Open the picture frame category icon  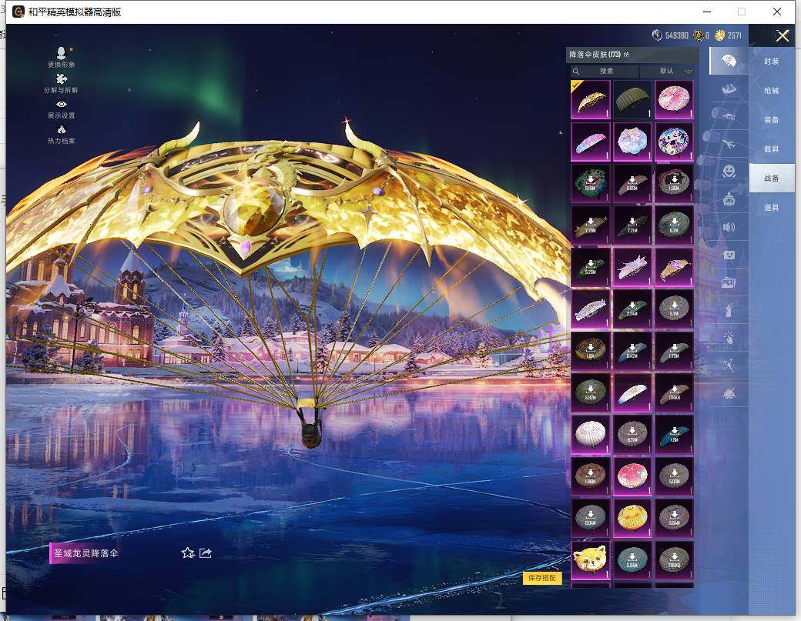(x=728, y=282)
